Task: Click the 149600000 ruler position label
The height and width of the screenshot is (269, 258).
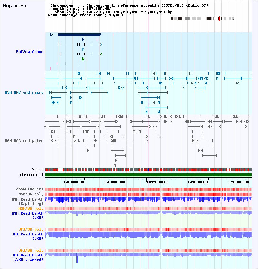Action: [198, 182]
